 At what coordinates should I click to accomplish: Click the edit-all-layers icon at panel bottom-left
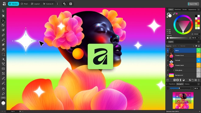pos(167,80)
